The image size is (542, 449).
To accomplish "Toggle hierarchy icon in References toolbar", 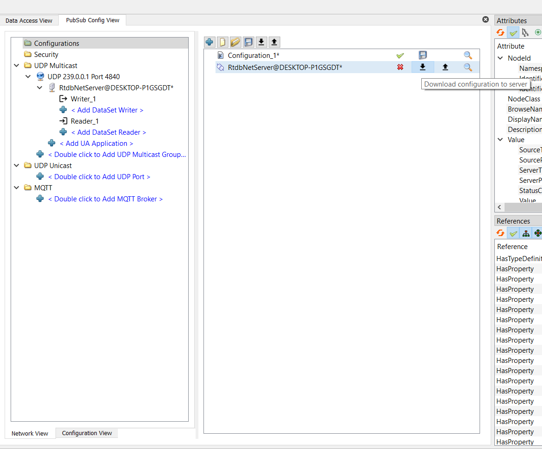I will pos(526,233).
